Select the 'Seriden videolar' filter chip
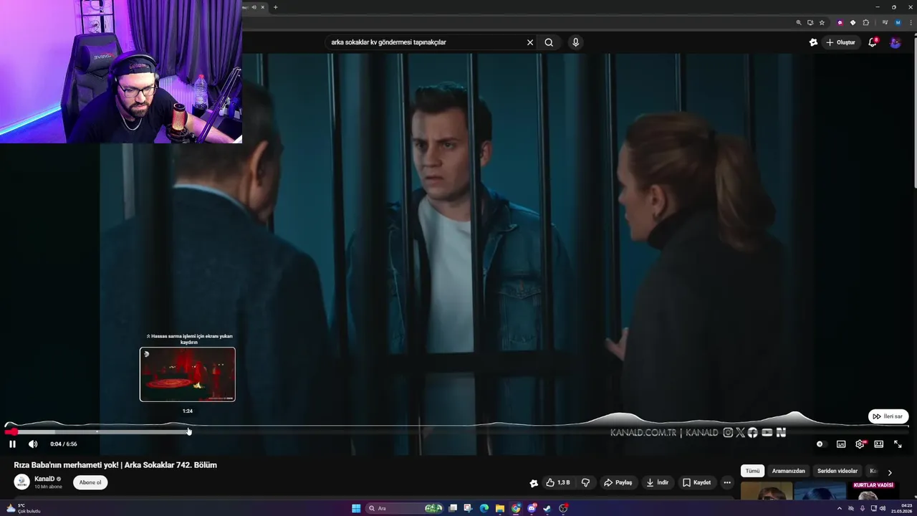 pyautogui.click(x=837, y=471)
